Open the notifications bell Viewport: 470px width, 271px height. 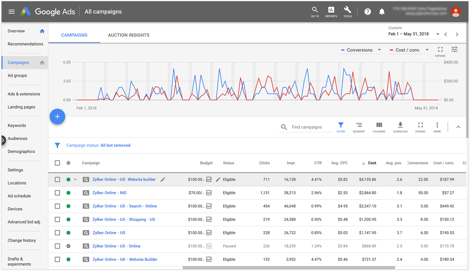point(382,12)
